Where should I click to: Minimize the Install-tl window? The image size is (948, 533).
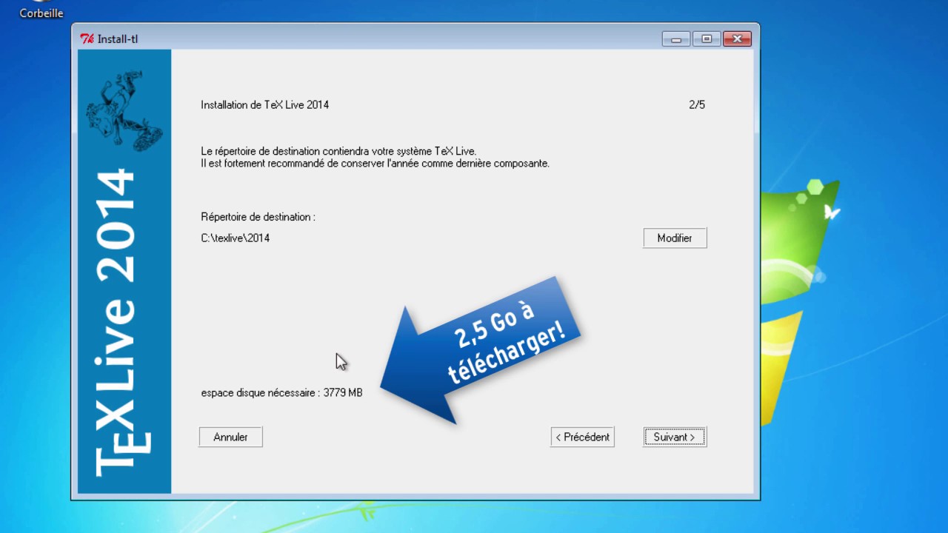tap(676, 39)
